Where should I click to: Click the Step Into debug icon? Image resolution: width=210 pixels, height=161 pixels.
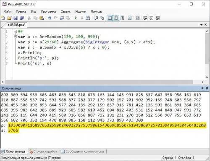point(102,18)
